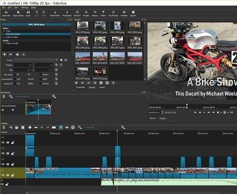Delete the preset using the minus beside Preset
The width and height of the screenshot is (237, 194).
point(66,60)
